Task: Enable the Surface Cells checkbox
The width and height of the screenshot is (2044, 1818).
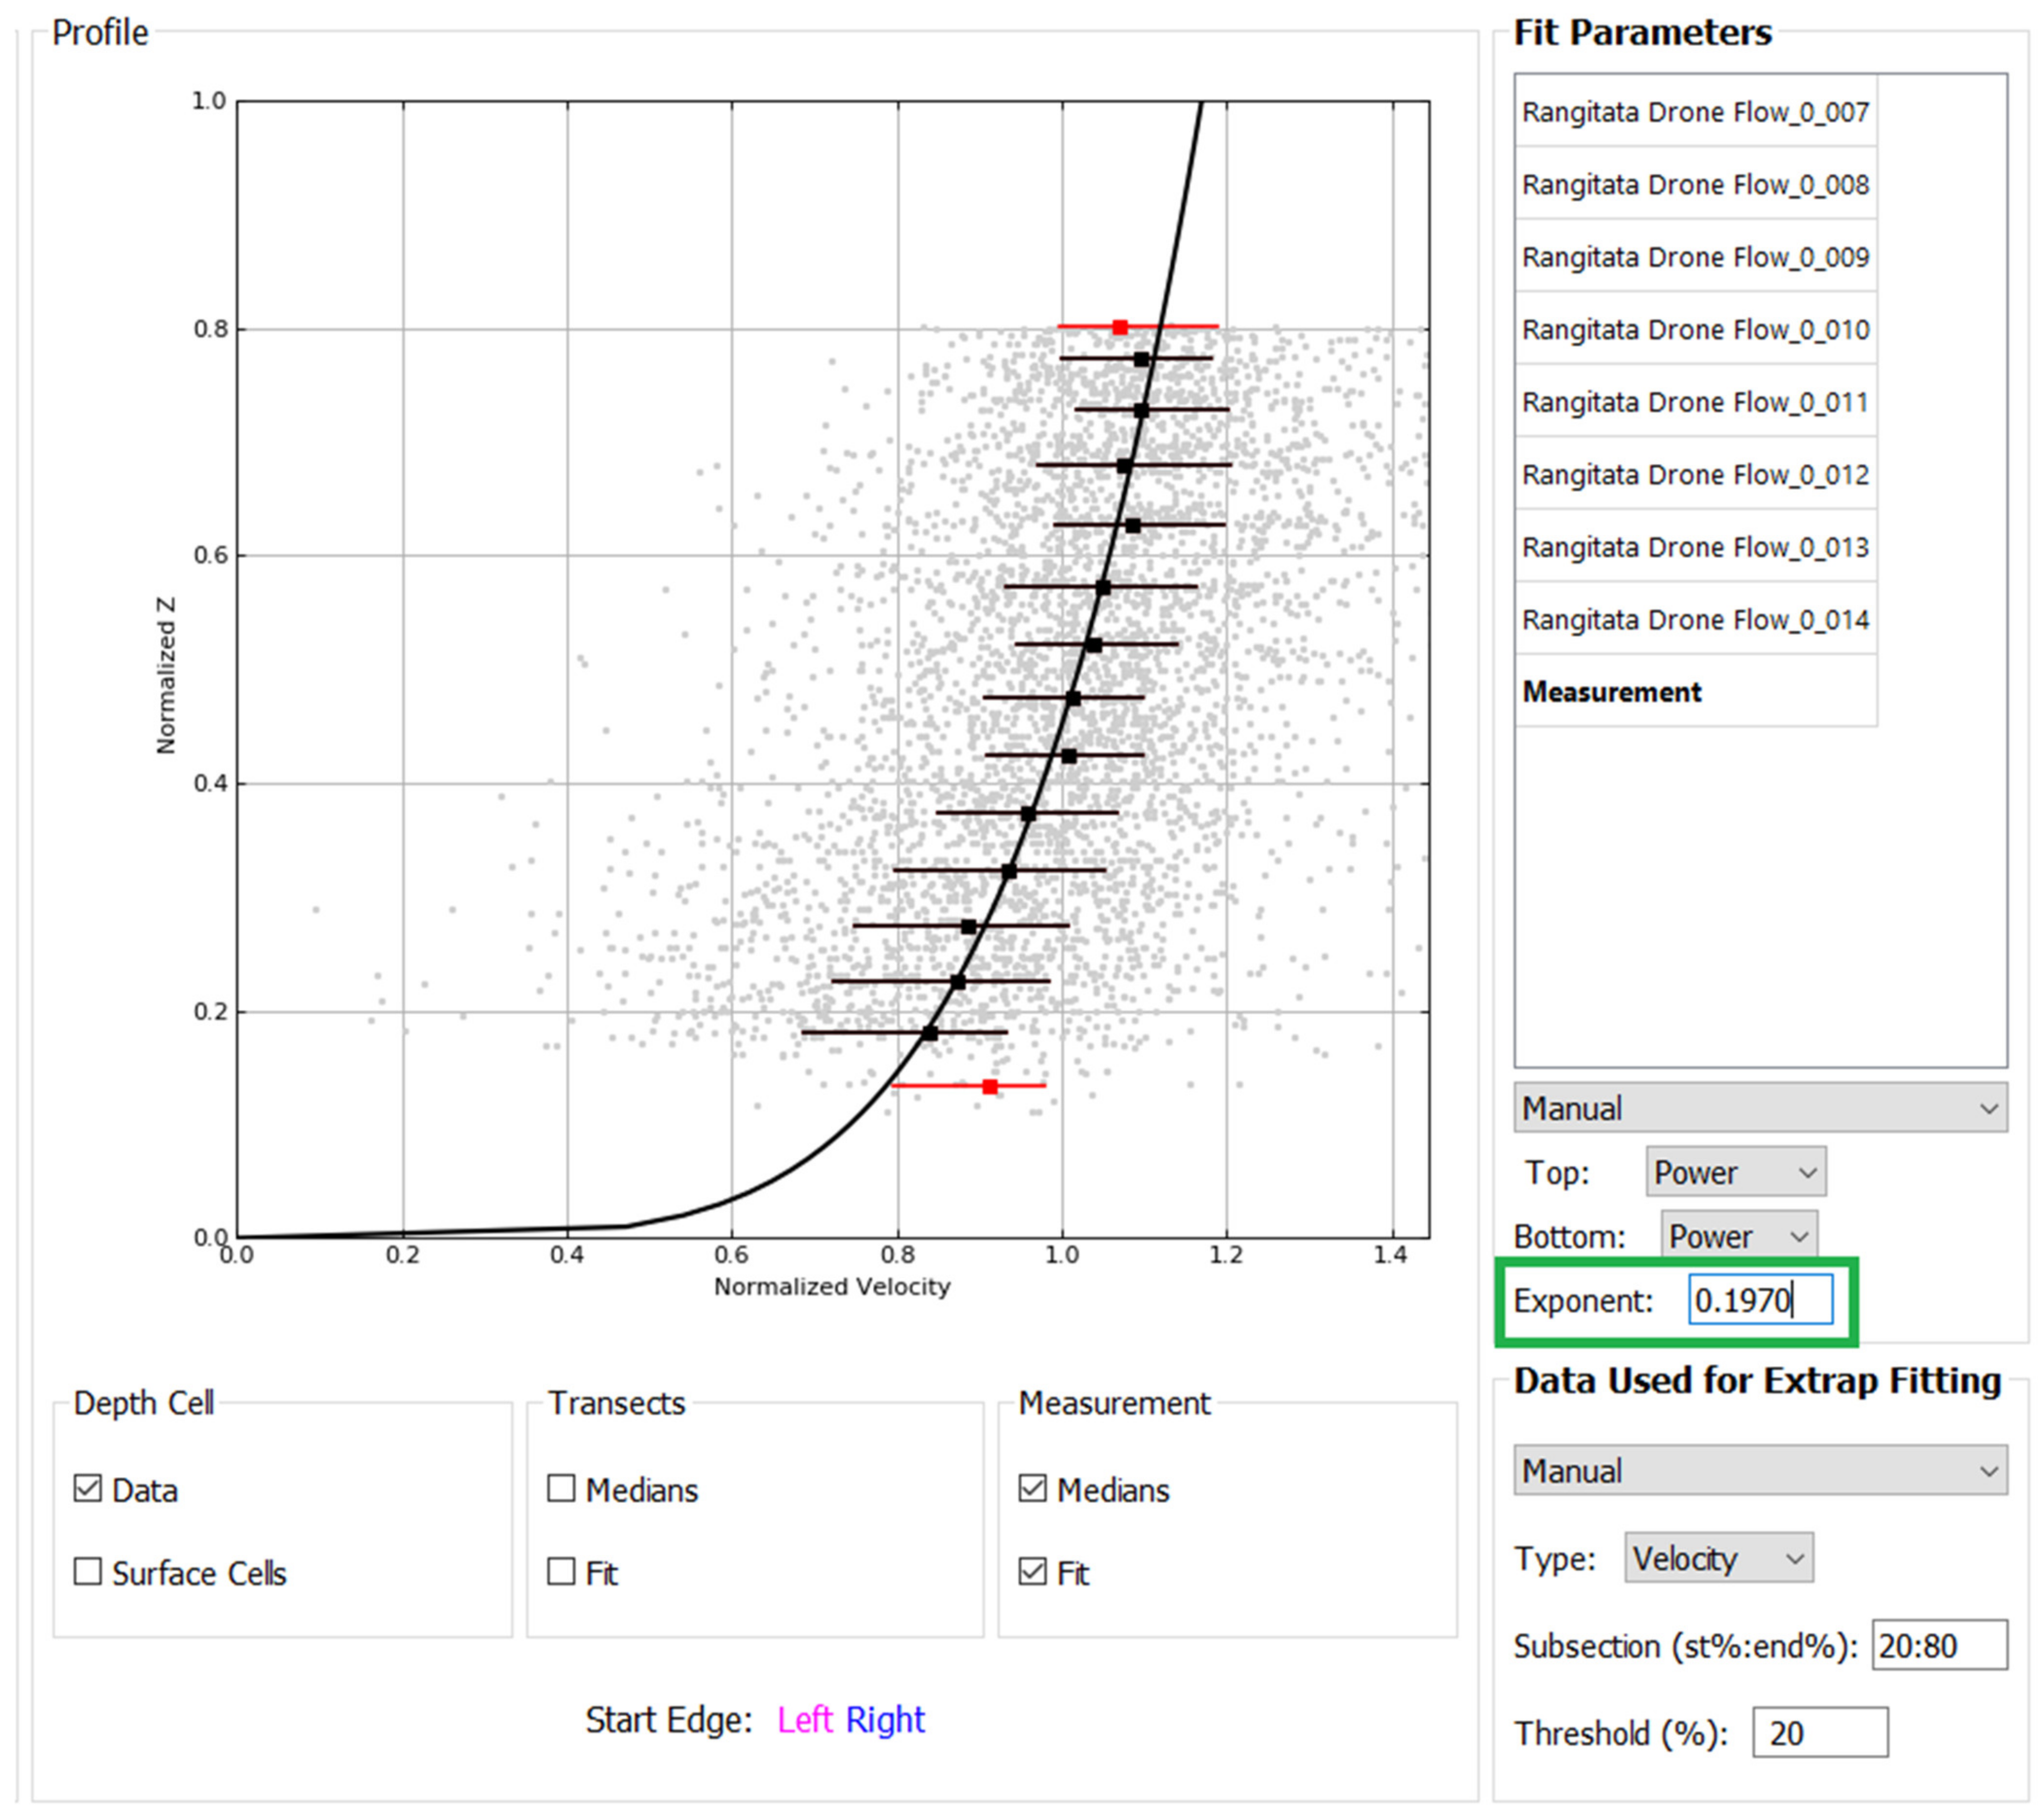Action: coord(88,1571)
